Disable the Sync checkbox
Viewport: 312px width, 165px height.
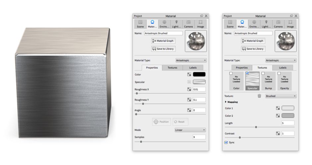(226, 143)
